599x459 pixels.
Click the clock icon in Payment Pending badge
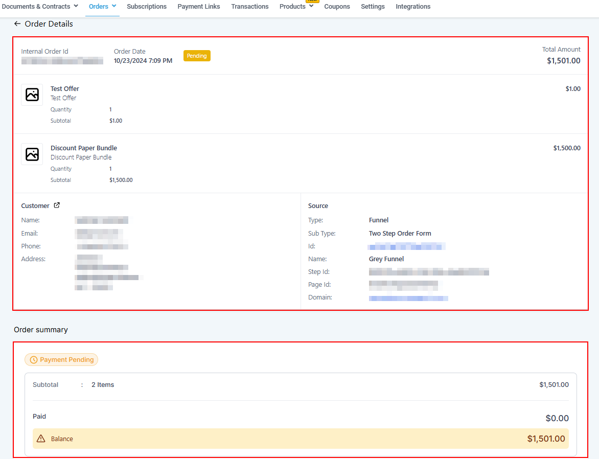pyautogui.click(x=34, y=360)
